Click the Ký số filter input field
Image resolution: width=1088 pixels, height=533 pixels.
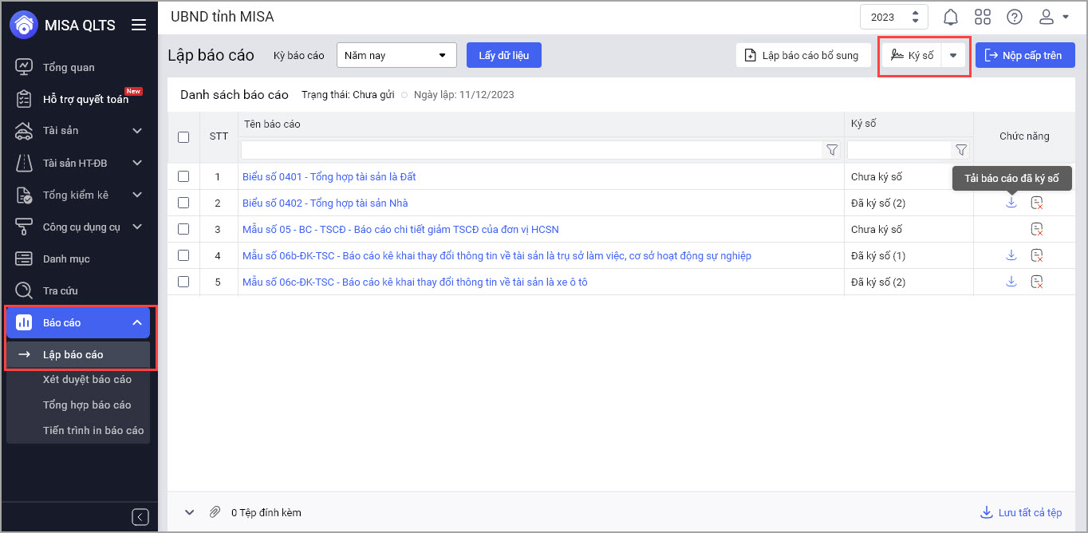(x=899, y=150)
